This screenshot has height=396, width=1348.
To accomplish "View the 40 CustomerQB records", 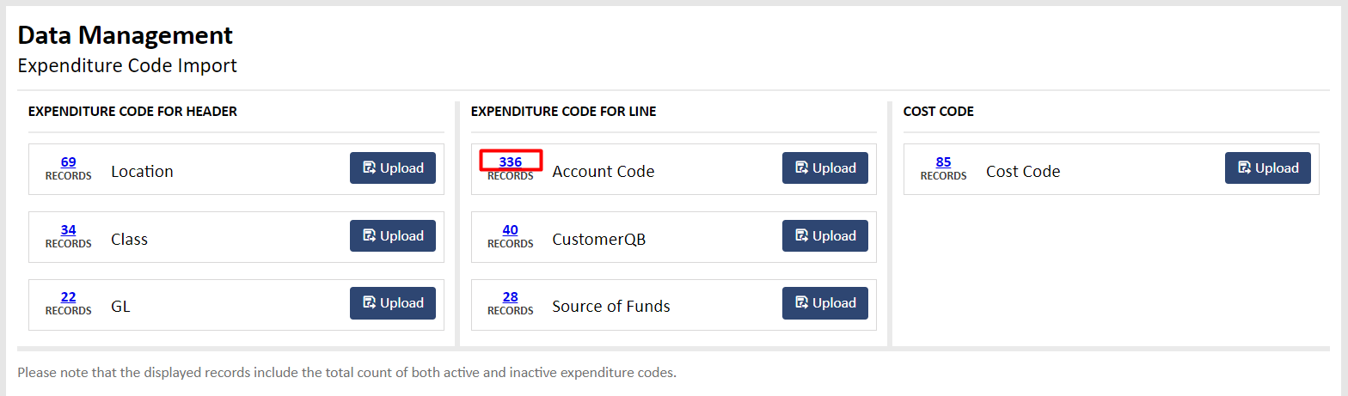I will point(511,229).
